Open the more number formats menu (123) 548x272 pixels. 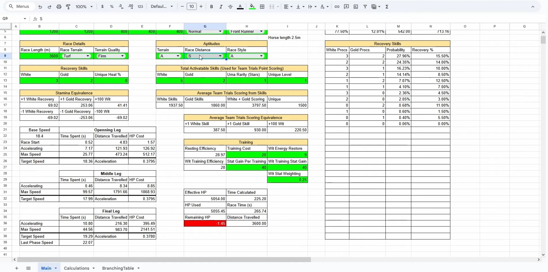(140, 7)
